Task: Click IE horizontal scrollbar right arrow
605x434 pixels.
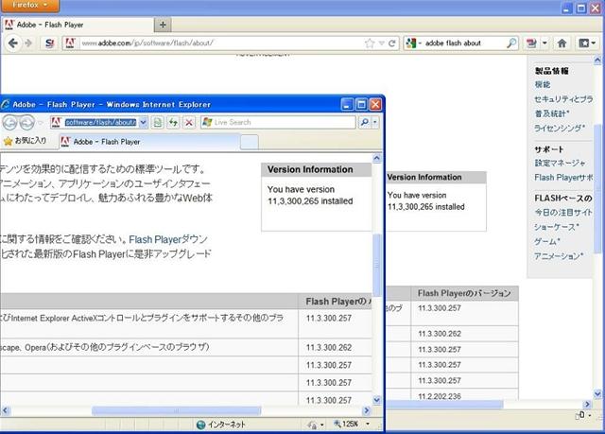Action: point(367,410)
